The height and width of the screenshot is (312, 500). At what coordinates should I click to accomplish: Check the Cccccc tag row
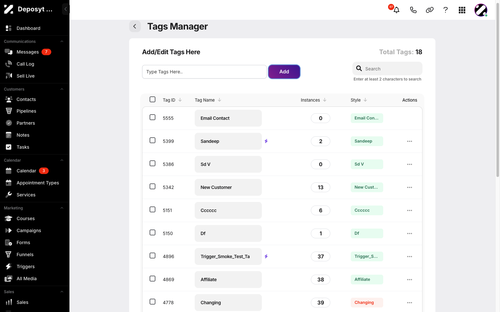coord(152,209)
